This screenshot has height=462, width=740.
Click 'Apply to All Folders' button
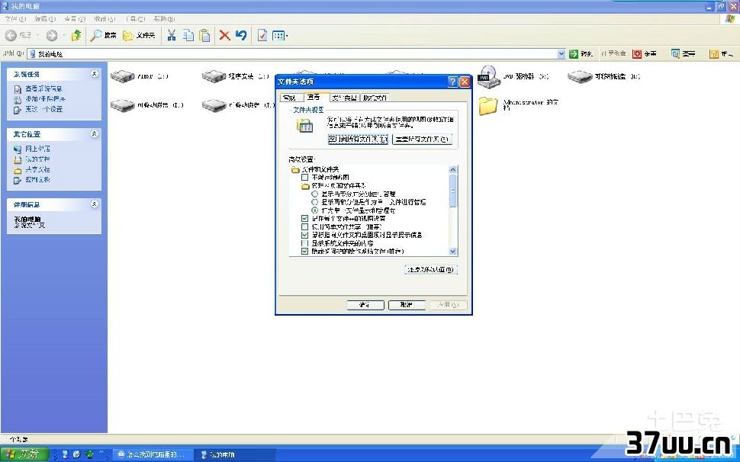(358, 139)
